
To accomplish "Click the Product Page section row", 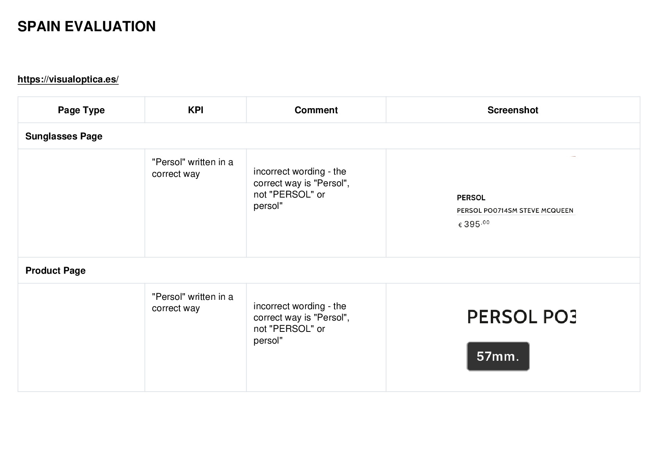I will (x=329, y=271).
